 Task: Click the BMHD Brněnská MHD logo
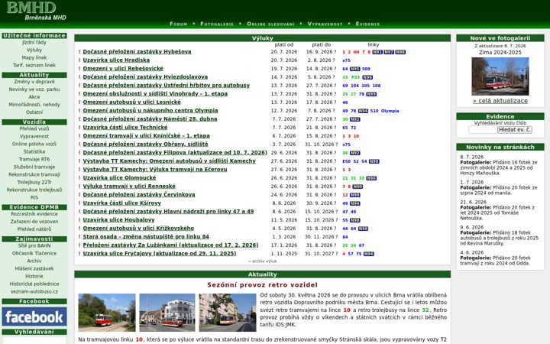click(36, 11)
